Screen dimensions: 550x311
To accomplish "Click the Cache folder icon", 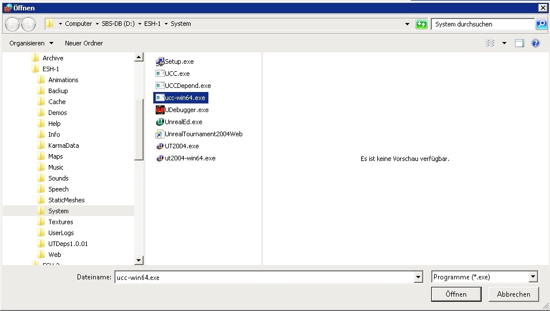I will 41,101.
